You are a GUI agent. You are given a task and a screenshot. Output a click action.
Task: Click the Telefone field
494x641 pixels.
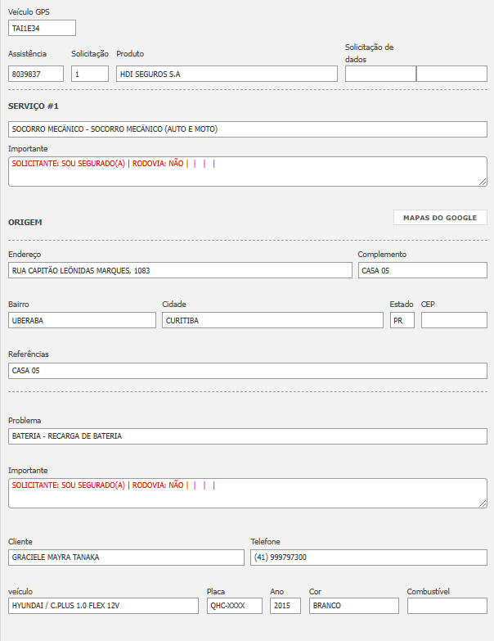368,557
